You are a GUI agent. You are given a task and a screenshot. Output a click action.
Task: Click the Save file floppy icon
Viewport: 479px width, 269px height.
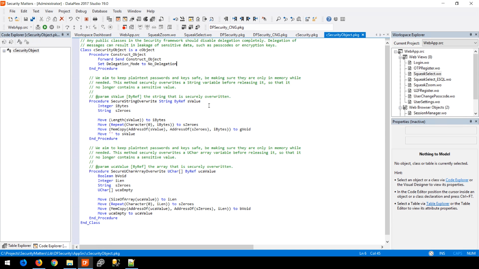pos(25,19)
